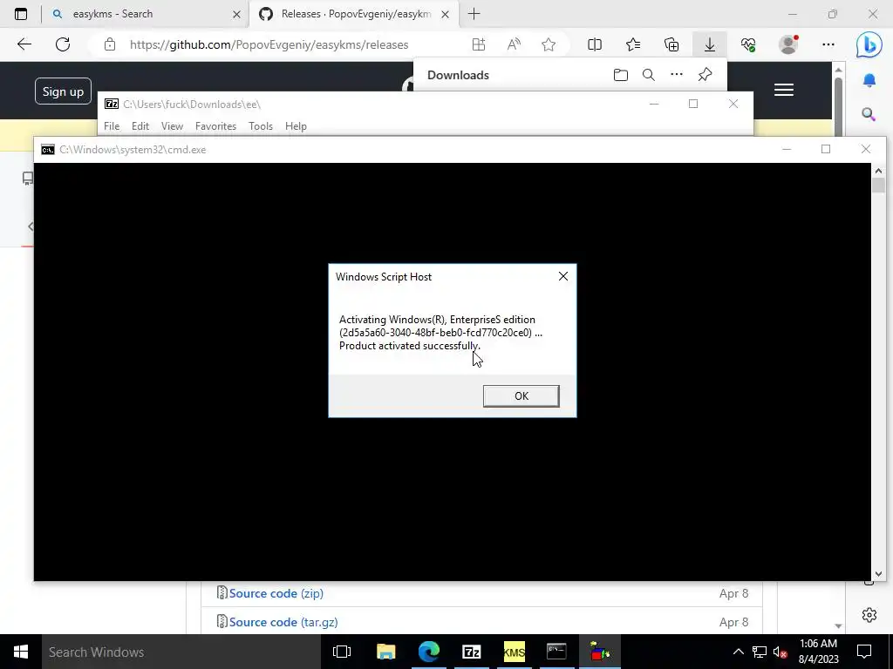The image size is (893, 669).
Task: Open Edge Settings and more menu
Action: pyautogui.click(x=828, y=44)
